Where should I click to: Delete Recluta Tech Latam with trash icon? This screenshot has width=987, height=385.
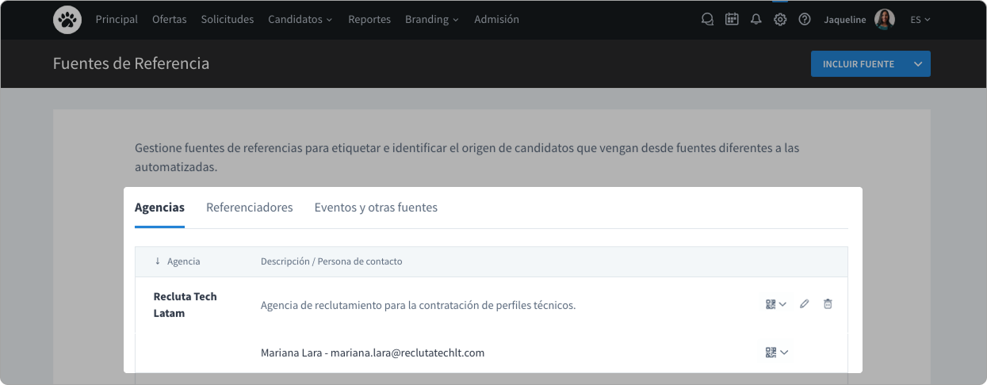click(x=828, y=304)
